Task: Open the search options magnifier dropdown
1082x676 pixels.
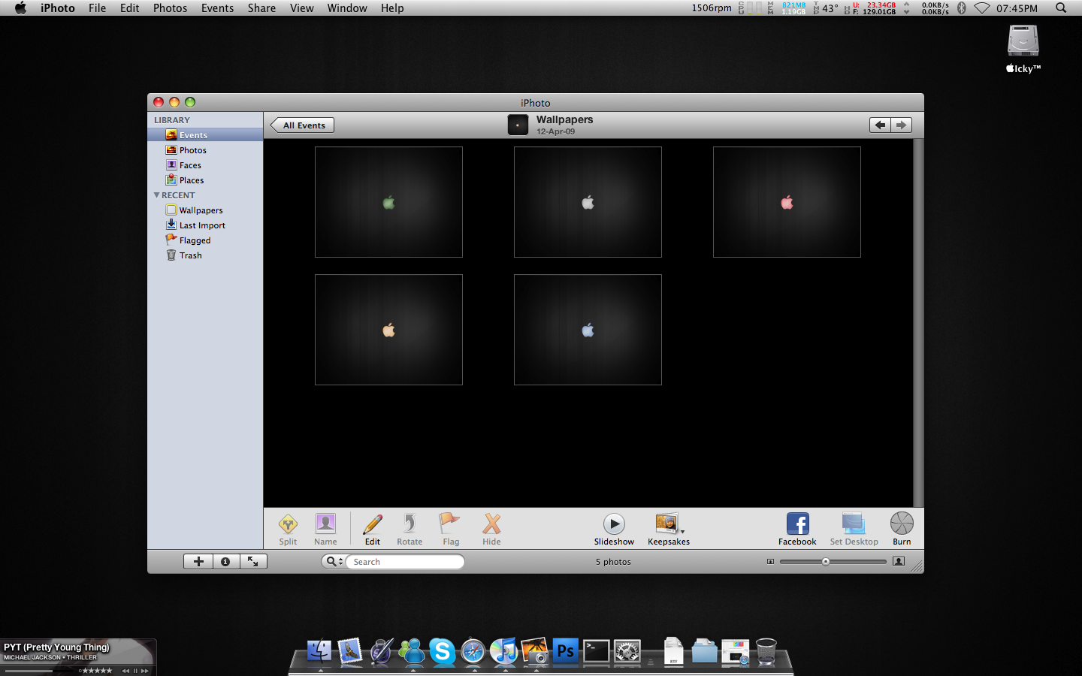Action: click(x=334, y=561)
